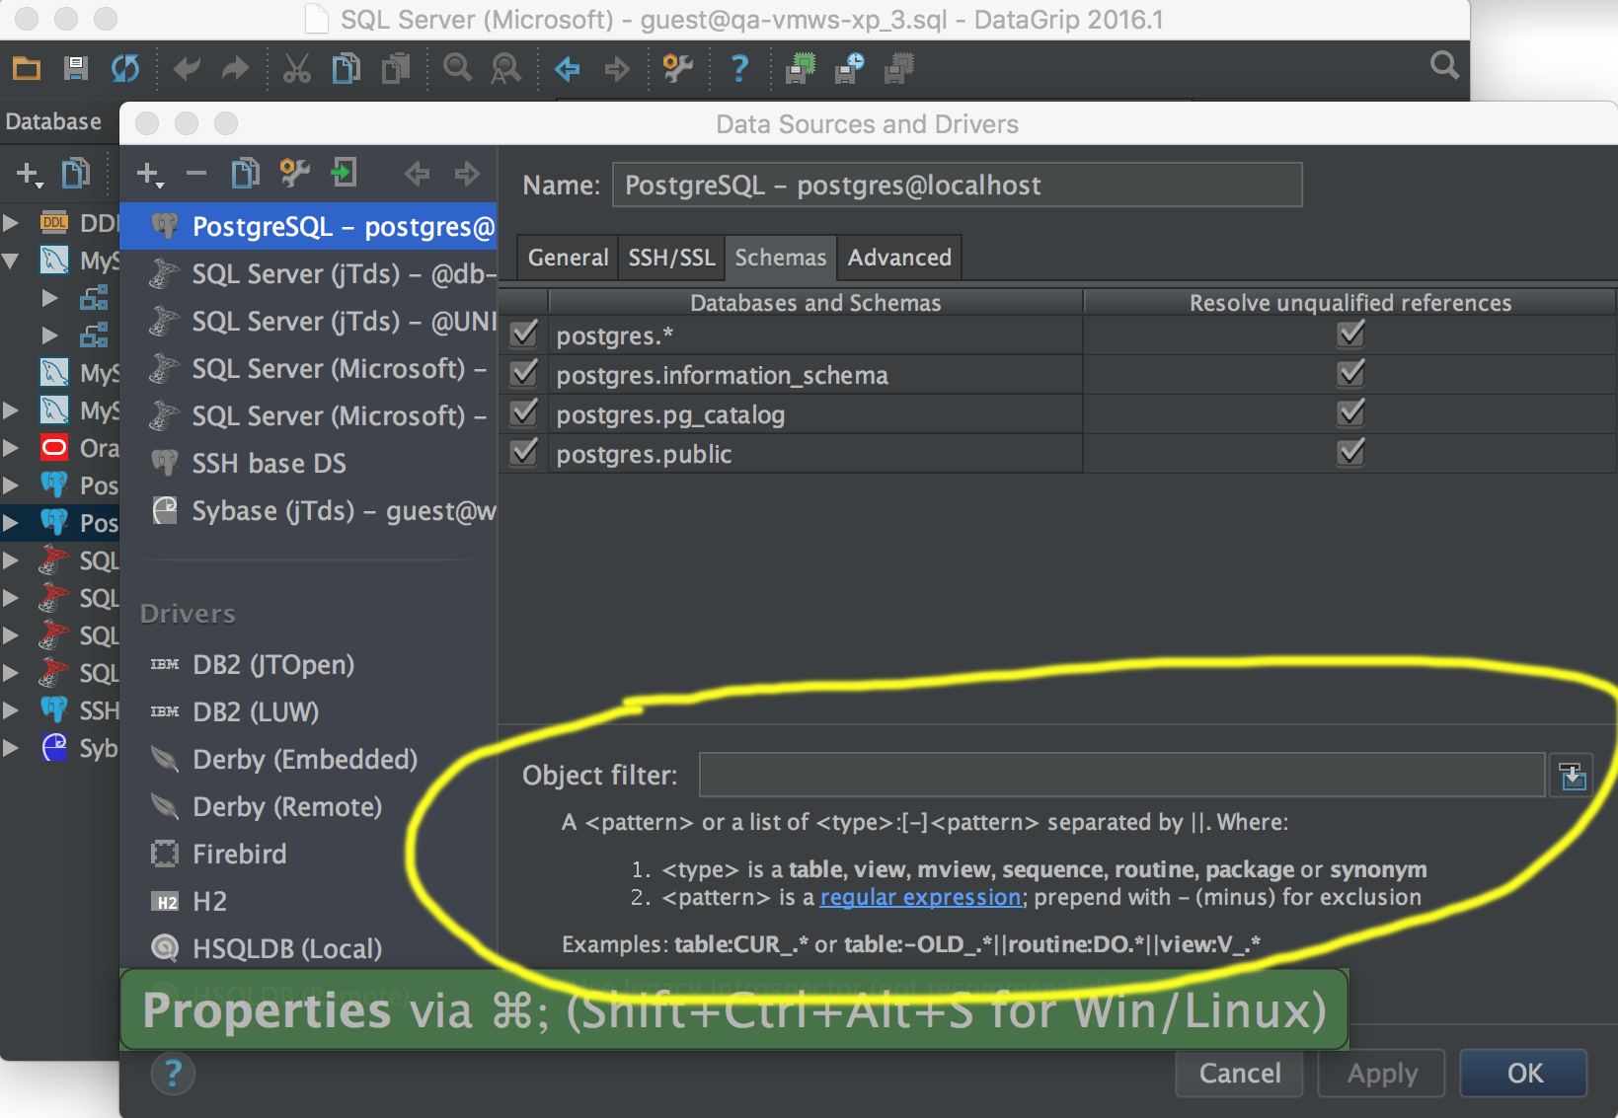Select the DB2 (LUW) driver
The height and width of the screenshot is (1118, 1618).
[309, 712]
